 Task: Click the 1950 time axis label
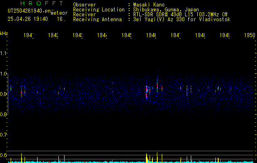click(x=250, y=35)
